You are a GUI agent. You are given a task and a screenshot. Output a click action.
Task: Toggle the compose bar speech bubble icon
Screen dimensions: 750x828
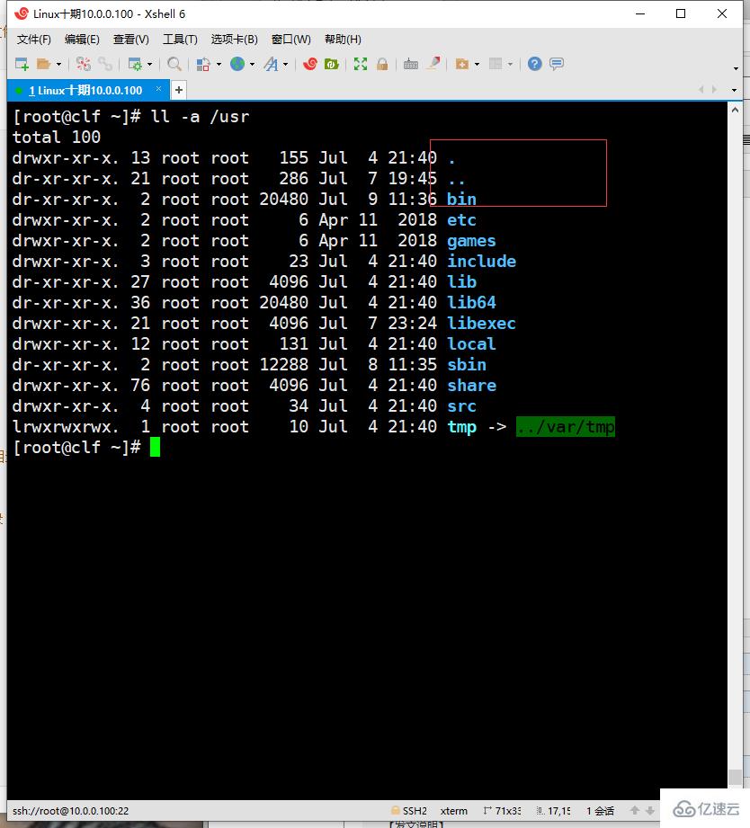pyautogui.click(x=556, y=65)
